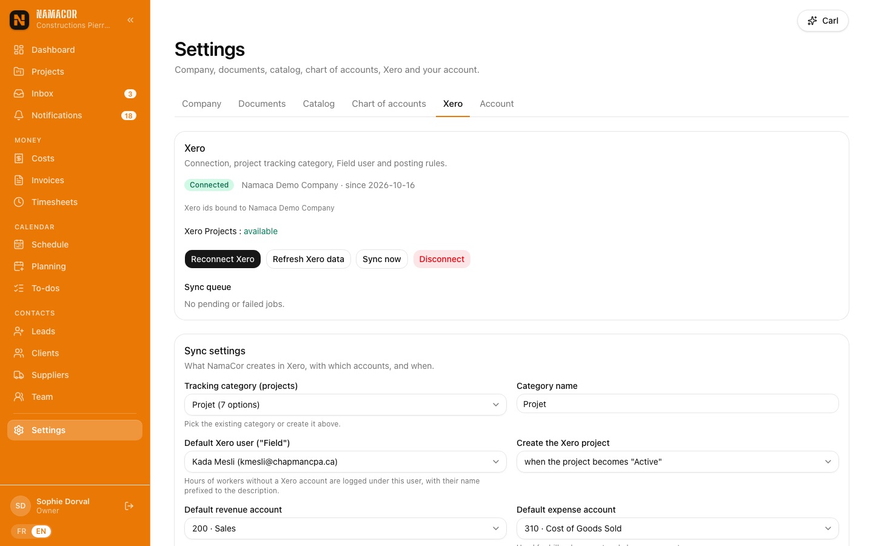
Task: Click the Inbox unread count badge
Action: [130, 93]
